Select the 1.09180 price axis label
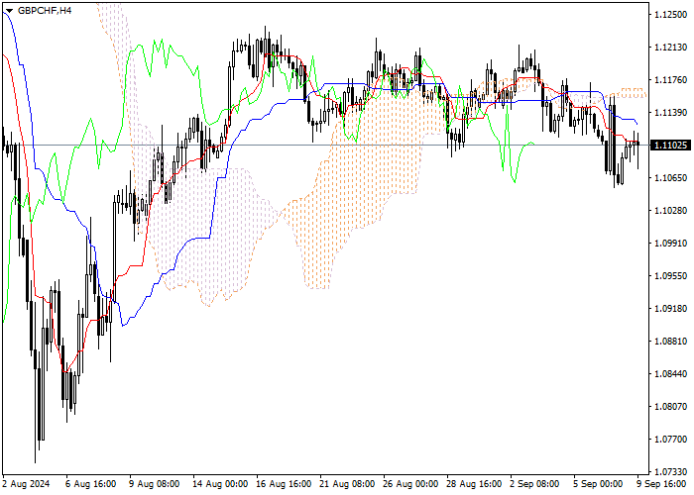The height and width of the screenshot is (495, 694). [670, 309]
